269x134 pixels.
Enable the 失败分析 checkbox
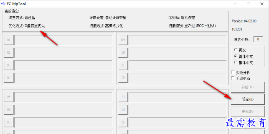[233, 72]
